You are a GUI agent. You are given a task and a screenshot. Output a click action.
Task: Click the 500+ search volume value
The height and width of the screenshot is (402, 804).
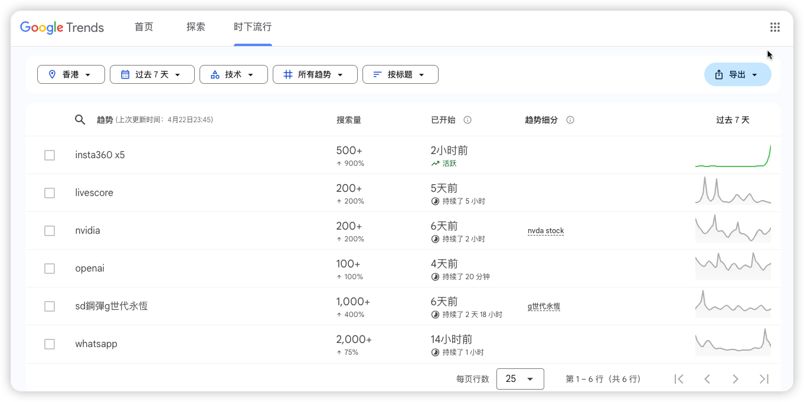pyautogui.click(x=349, y=151)
